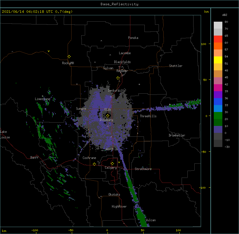Image resolution: width=239 pixels, height=234 pixels.
Task: Click the HighRiver town label
Action: click(119, 206)
